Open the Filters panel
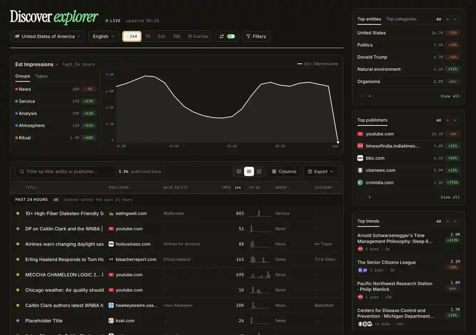 coord(256,36)
